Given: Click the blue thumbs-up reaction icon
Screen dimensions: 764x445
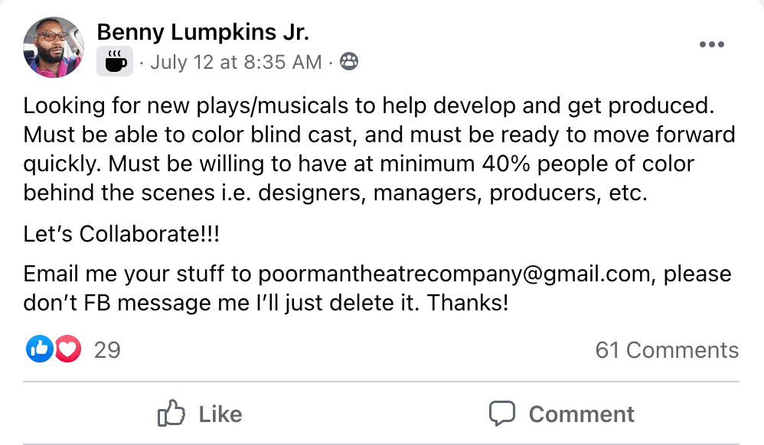Looking at the screenshot, I should coord(38,349).
